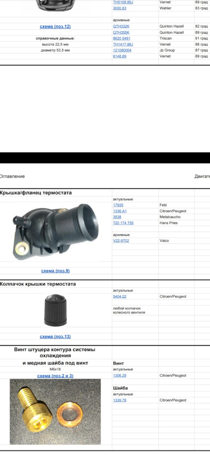Image resolution: width=210 pixels, height=455 pixels.
Task: Open Wahler part 3000.83
Action: pyautogui.click(x=120, y=8)
